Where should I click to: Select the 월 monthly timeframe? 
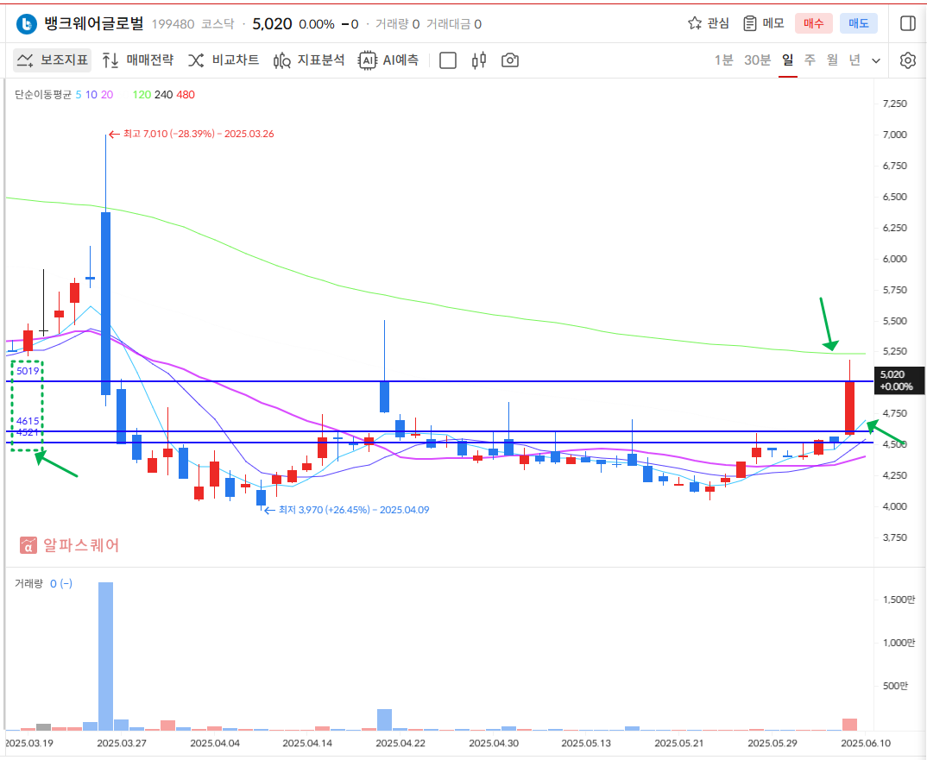[832, 60]
